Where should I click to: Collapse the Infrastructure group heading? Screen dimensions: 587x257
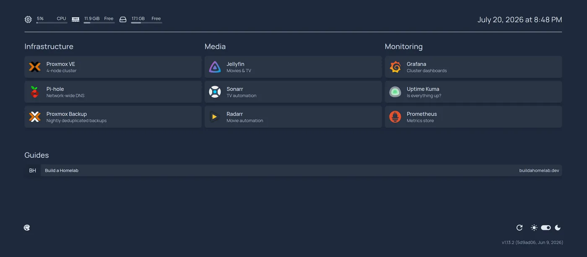tap(49, 47)
